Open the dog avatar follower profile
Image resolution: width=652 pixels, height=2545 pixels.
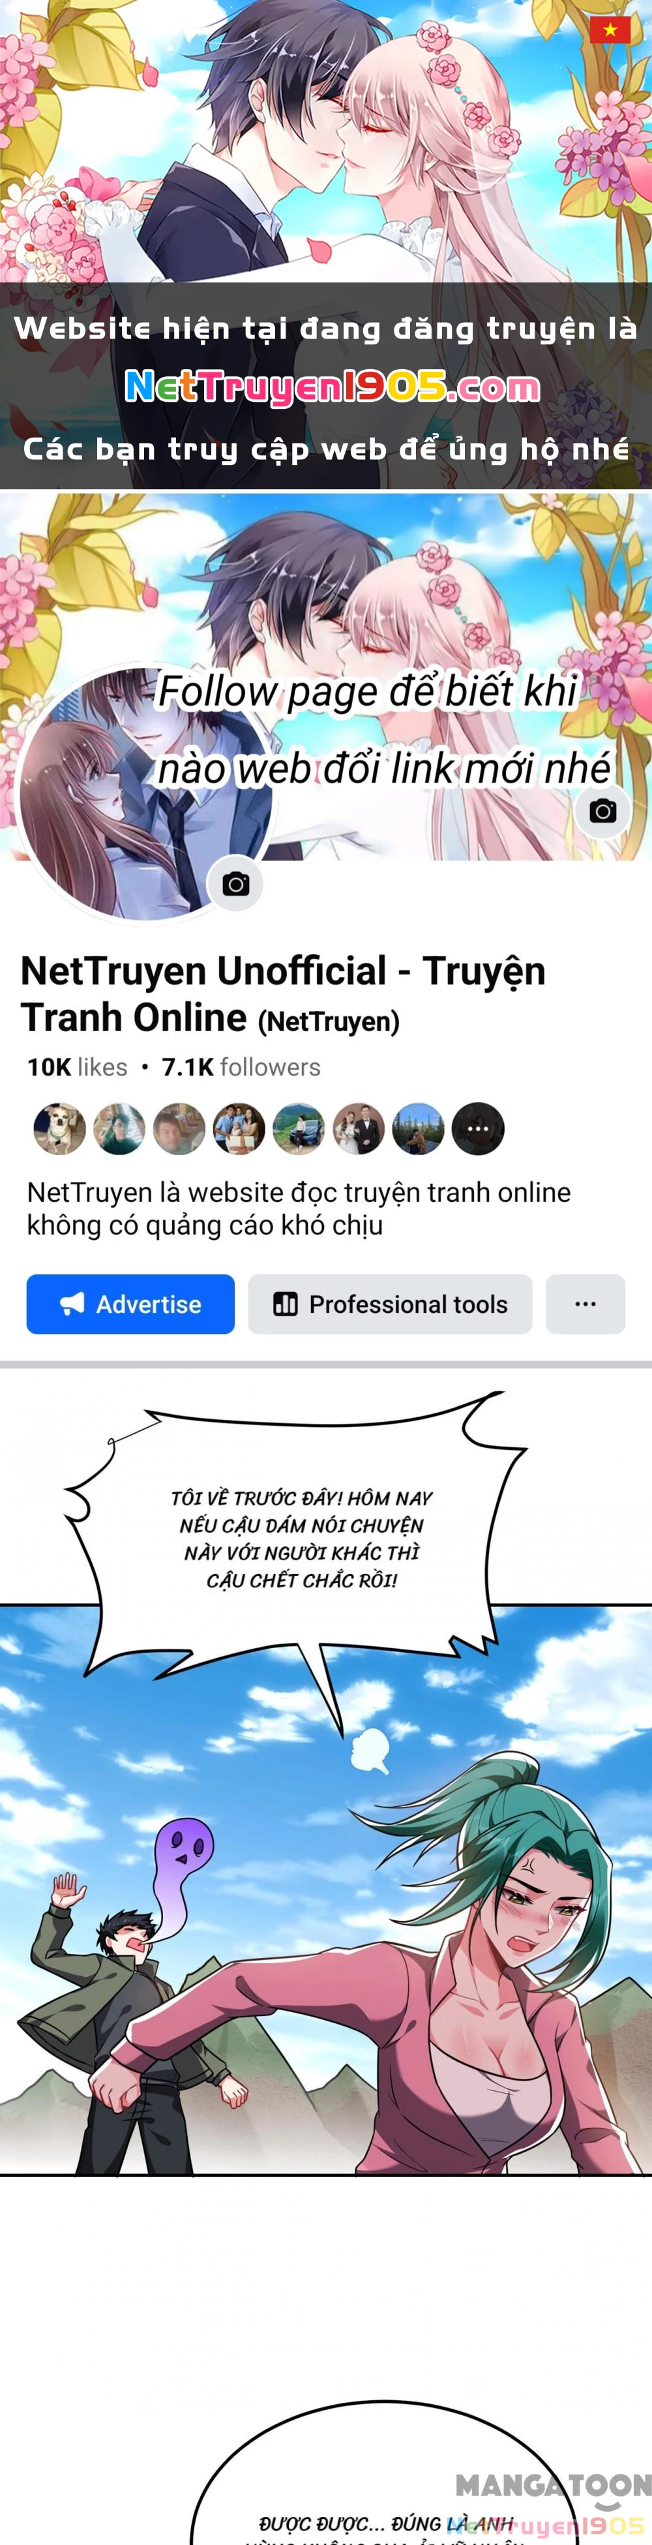59,1128
